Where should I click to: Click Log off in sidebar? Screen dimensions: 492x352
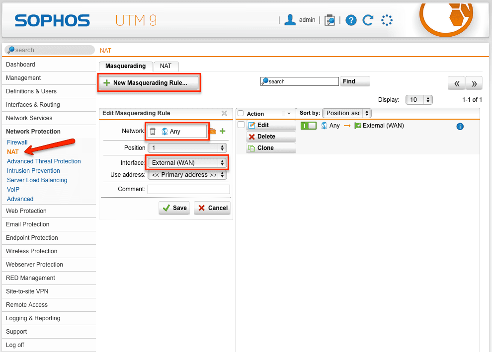[49, 345]
